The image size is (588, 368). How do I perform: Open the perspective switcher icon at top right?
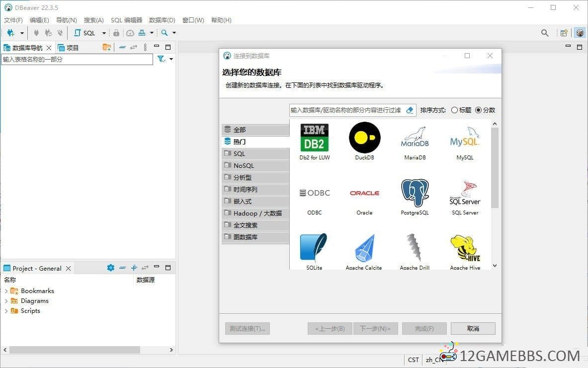tap(564, 33)
